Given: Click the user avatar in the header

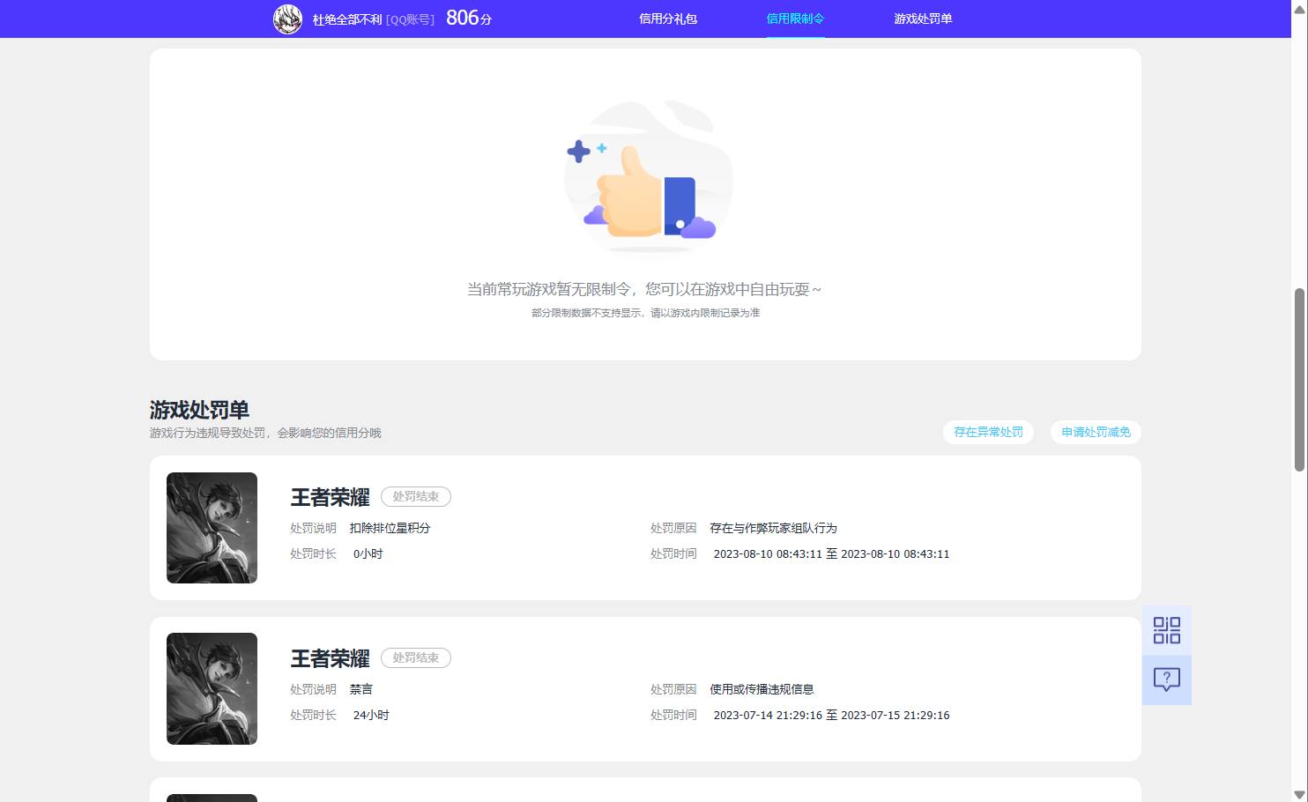Looking at the screenshot, I should click(287, 19).
